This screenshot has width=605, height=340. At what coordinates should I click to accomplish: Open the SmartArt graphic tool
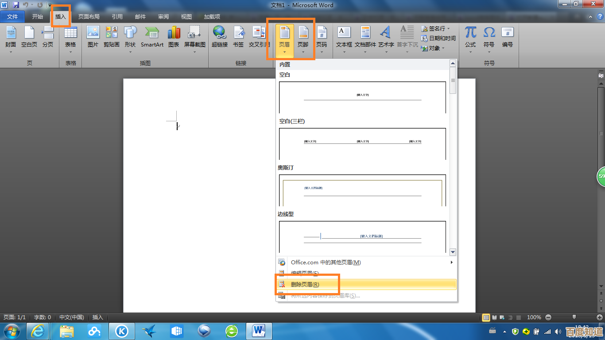tap(152, 37)
